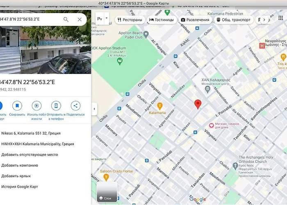The image size is (287, 205).
Task: Click the ХАН Каламариάς museum marker
Action: click(x=207, y=89)
